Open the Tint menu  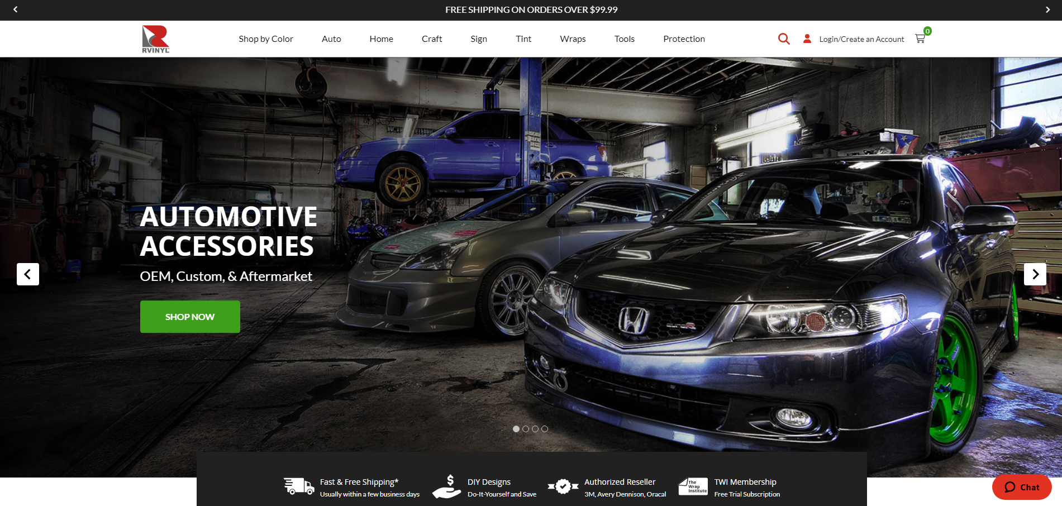(x=523, y=39)
